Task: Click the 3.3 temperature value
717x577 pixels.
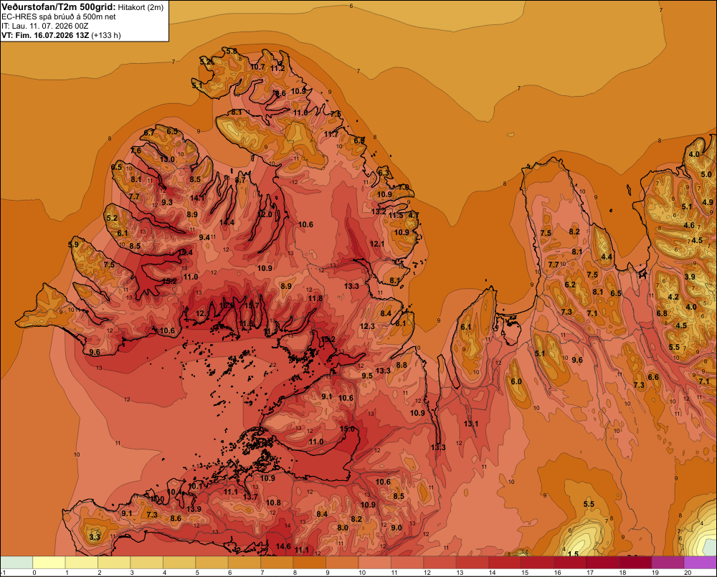Action: pos(95,536)
